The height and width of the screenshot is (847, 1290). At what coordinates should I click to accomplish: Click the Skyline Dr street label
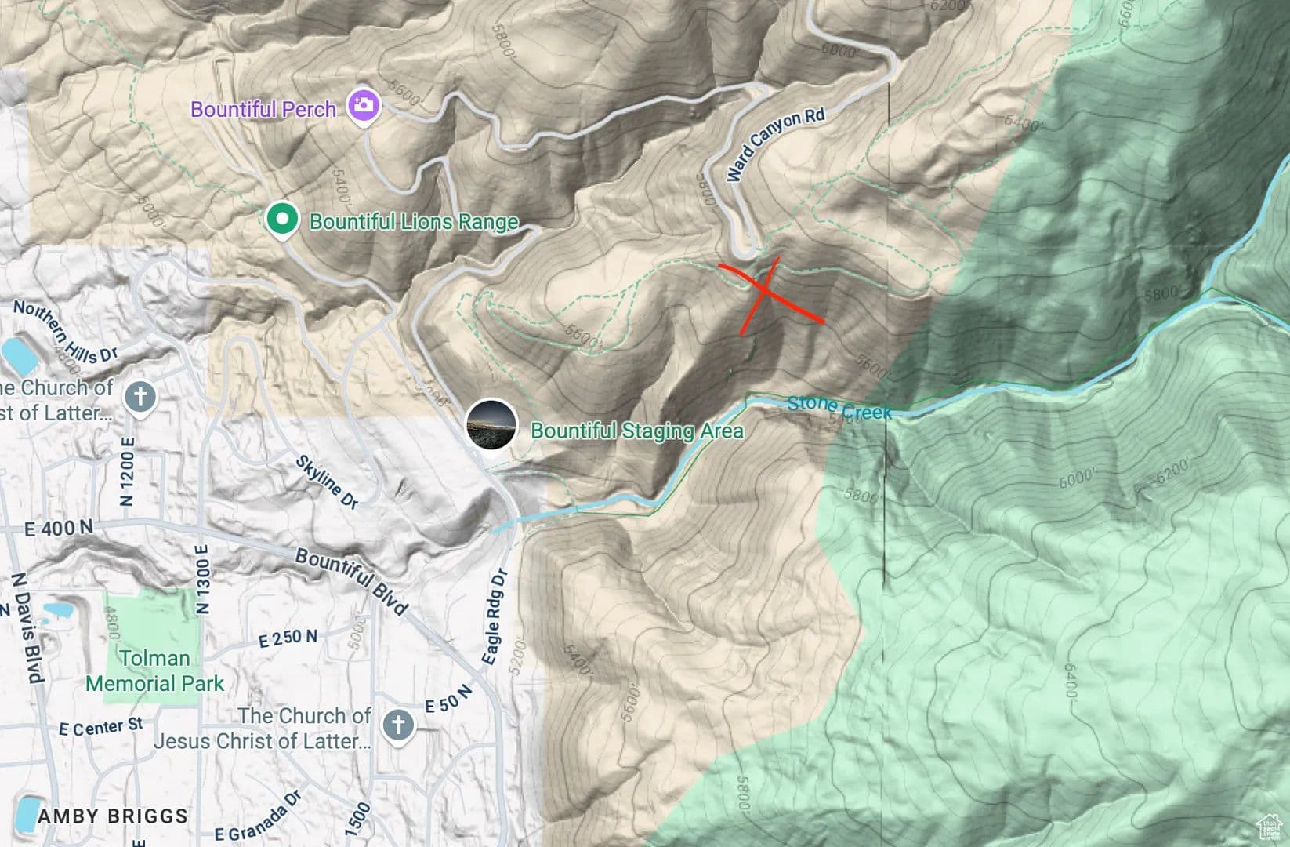[327, 482]
